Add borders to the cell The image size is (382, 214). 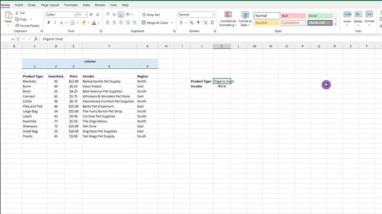click(x=73, y=23)
